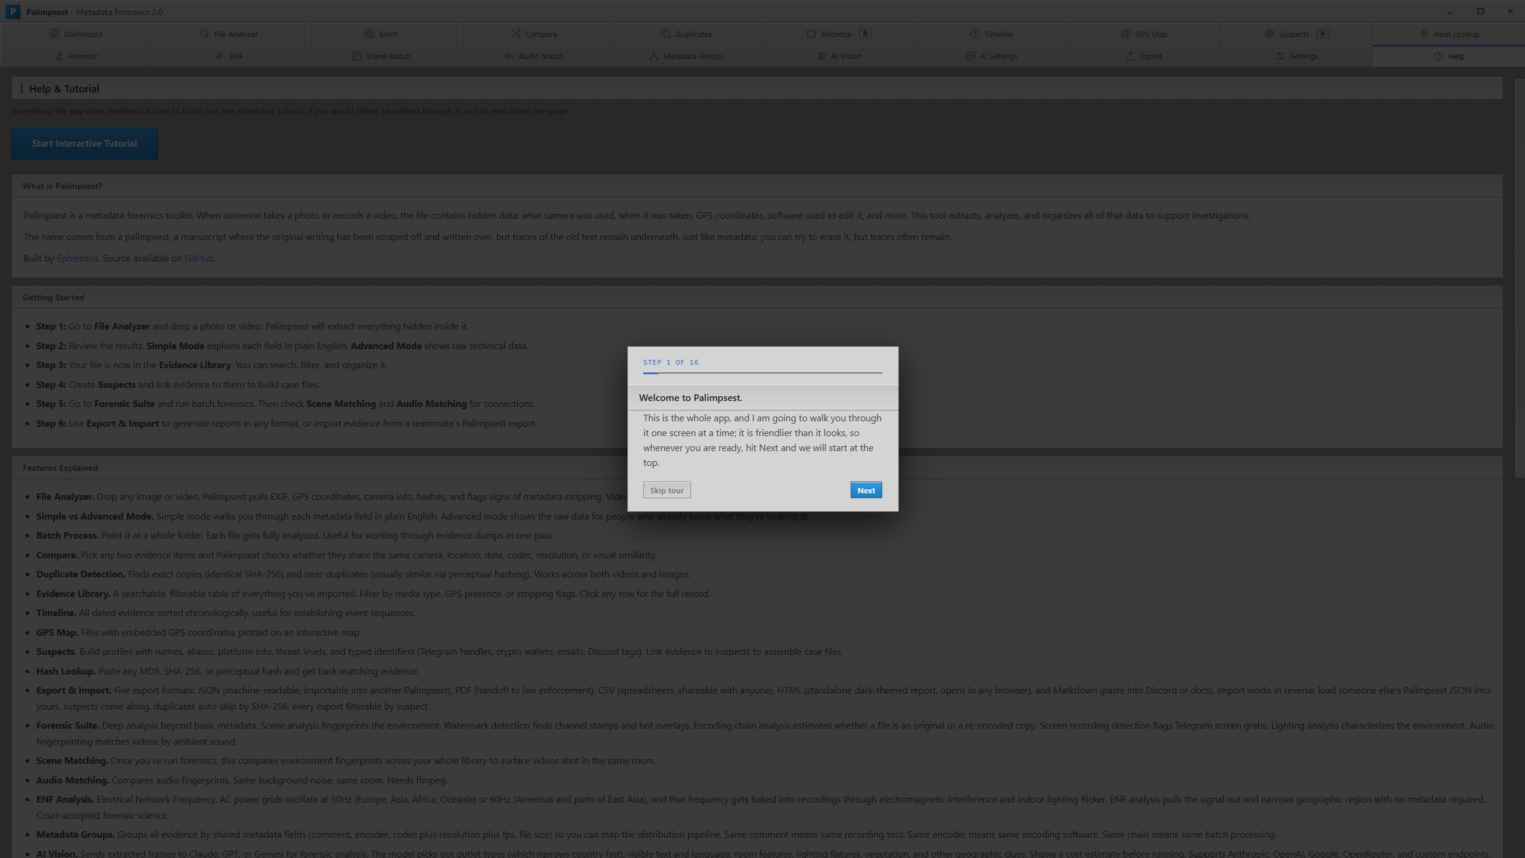
Task: Click the Help question mark icon
Action: click(1439, 56)
